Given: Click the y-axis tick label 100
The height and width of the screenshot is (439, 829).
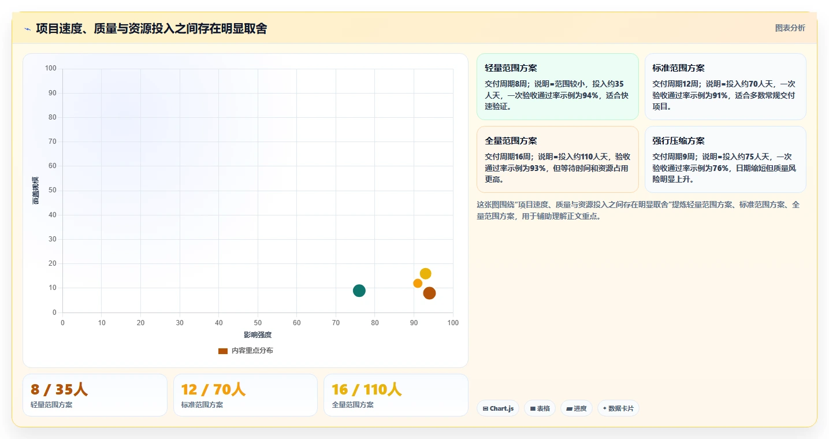Looking at the screenshot, I should point(51,69).
